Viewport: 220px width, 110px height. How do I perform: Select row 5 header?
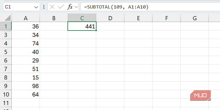pos(6,52)
